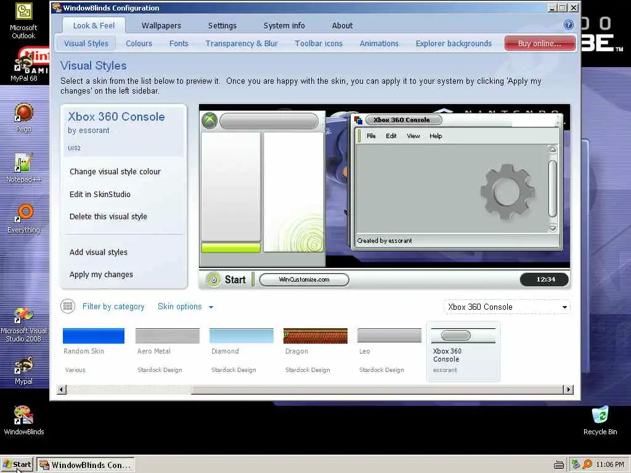631x473 pixels.
Task: Click the orange magnifier tray icon
Action: click(587, 464)
